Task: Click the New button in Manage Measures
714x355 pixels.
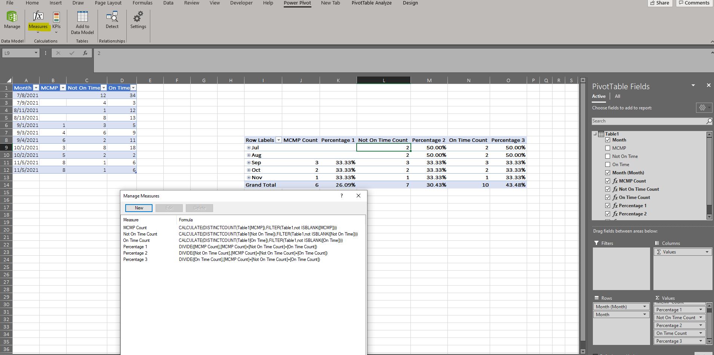Action: 139,208
